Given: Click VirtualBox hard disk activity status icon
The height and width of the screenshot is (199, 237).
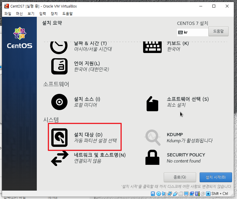Looking at the screenshot, I should coord(153,194).
